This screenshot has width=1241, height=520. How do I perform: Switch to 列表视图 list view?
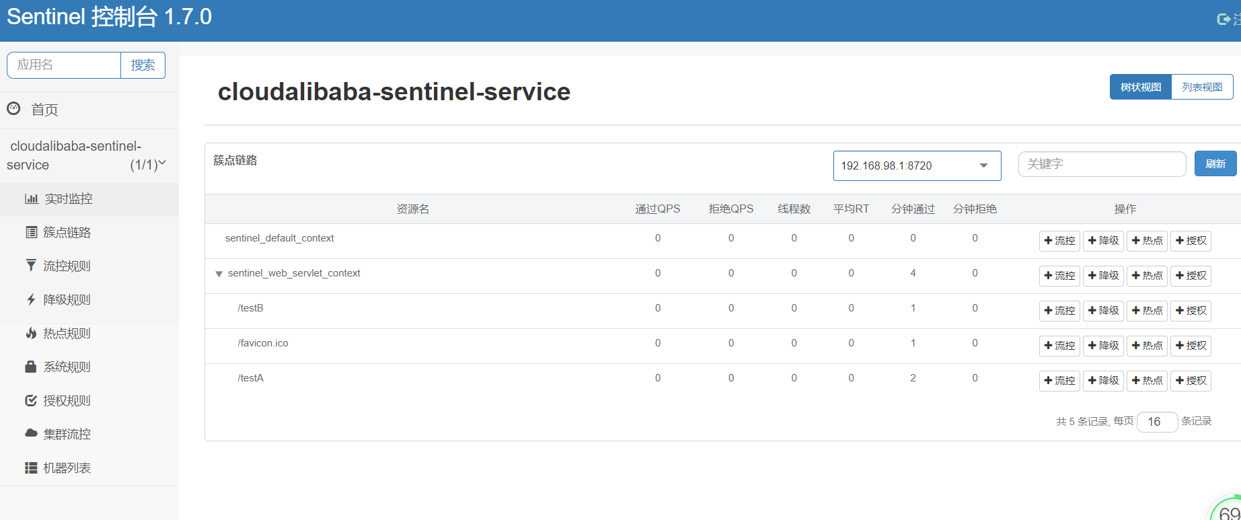tap(1202, 87)
